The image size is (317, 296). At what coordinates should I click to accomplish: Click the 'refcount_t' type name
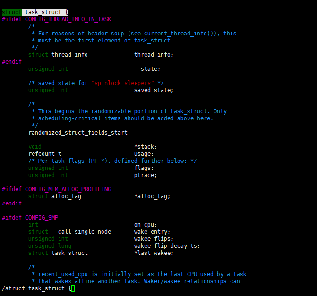click(45, 154)
